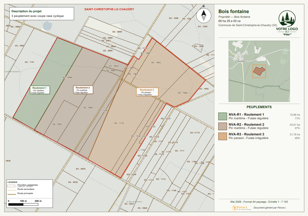Click parcel label 0G - 1093
This screenshot has height=216, width=308.
tap(156, 63)
